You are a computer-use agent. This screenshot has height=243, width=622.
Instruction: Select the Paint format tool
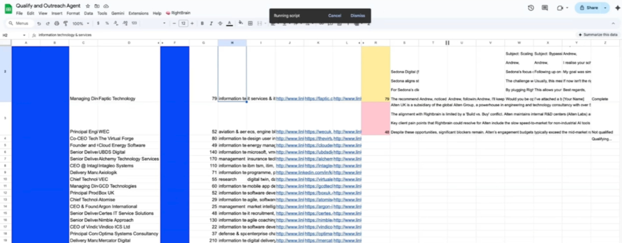click(65, 23)
